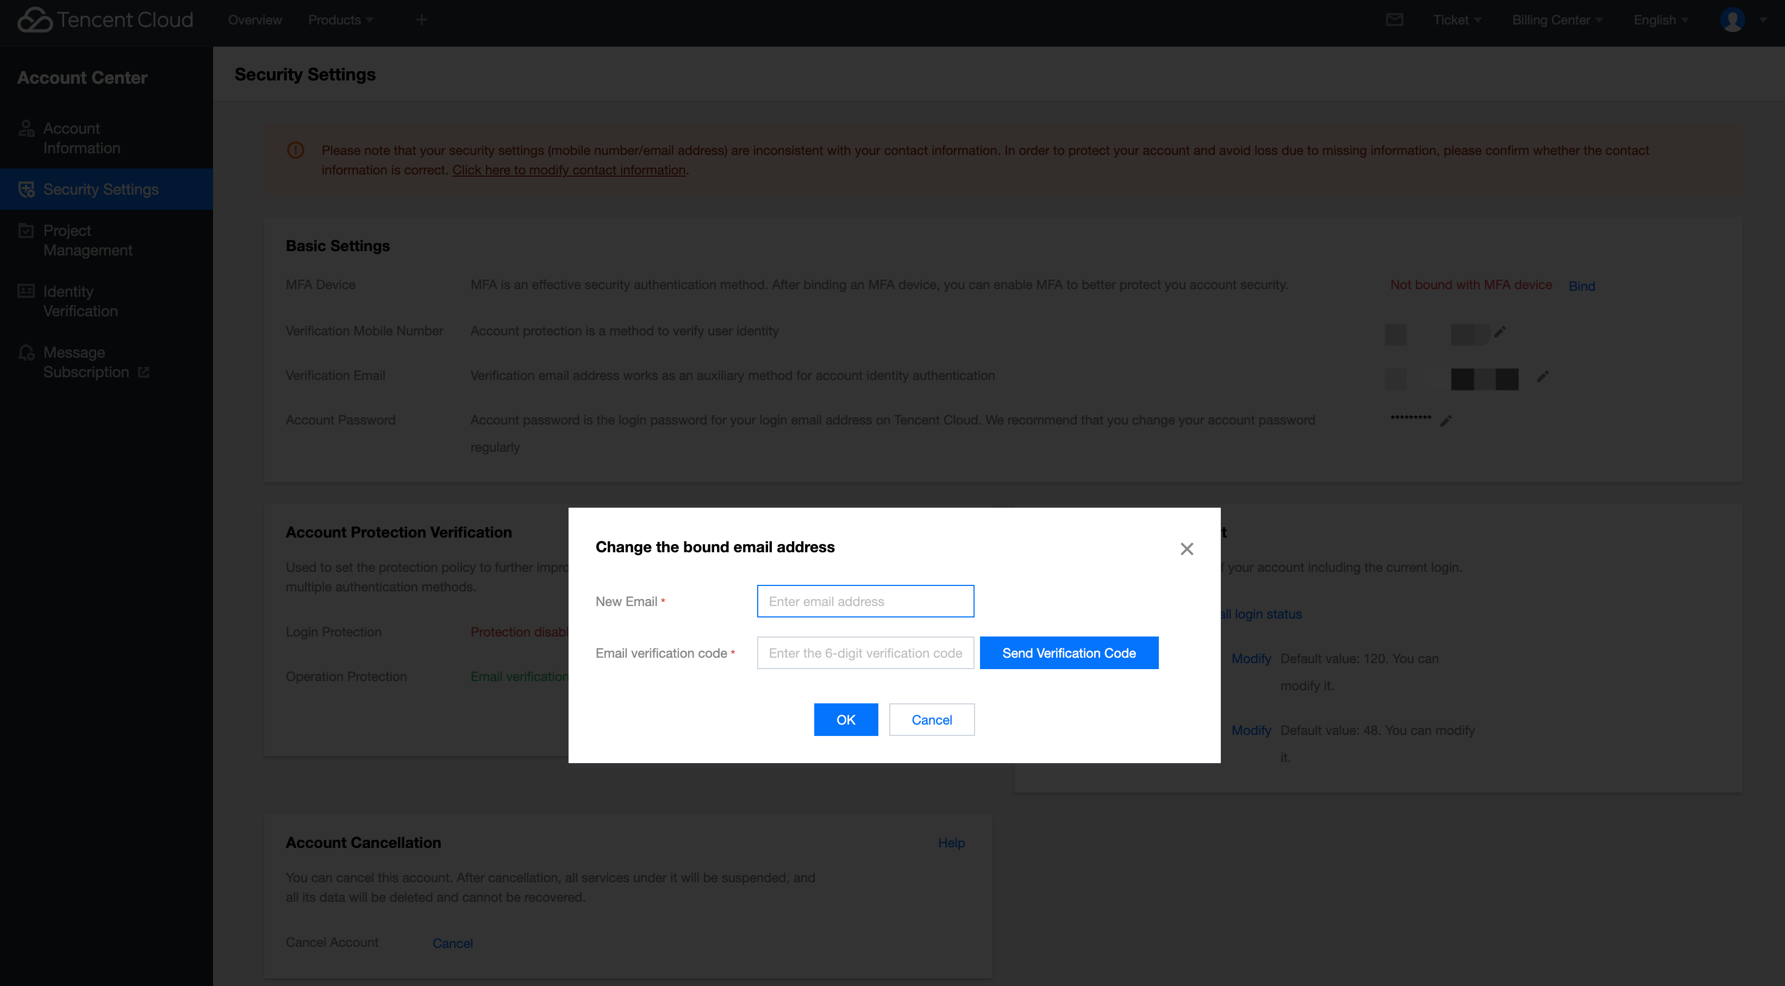This screenshot has width=1785, height=986.
Task: Open Message Subscription in the sidebar
Action: (107, 363)
